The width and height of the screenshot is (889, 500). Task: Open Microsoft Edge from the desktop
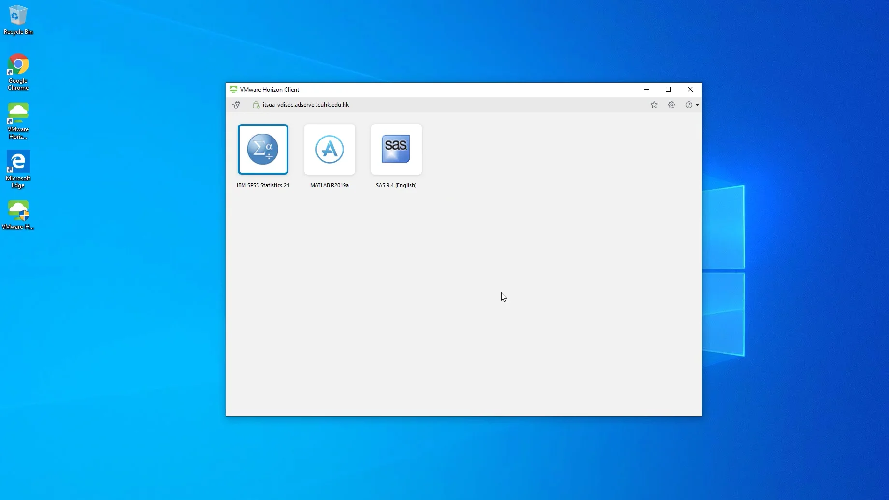point(18,162)
